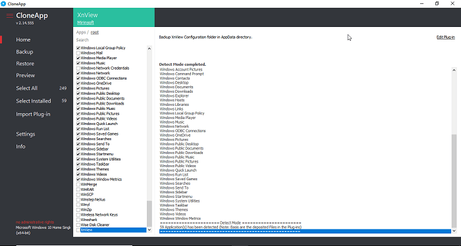Show the Info page
This screenshot has width=461, height=246.
[20, 146]
